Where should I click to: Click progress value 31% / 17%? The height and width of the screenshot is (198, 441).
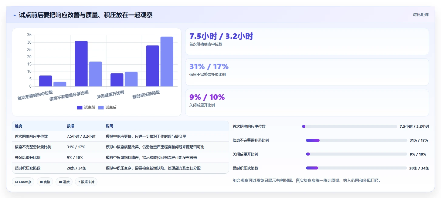click(419, 140)
